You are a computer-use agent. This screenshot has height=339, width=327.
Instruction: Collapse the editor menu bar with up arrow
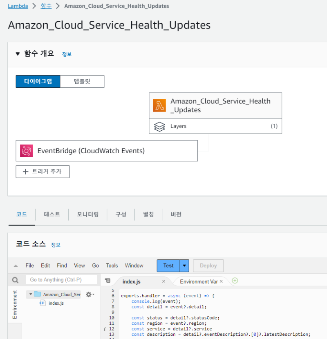click(x=16, y=266)
